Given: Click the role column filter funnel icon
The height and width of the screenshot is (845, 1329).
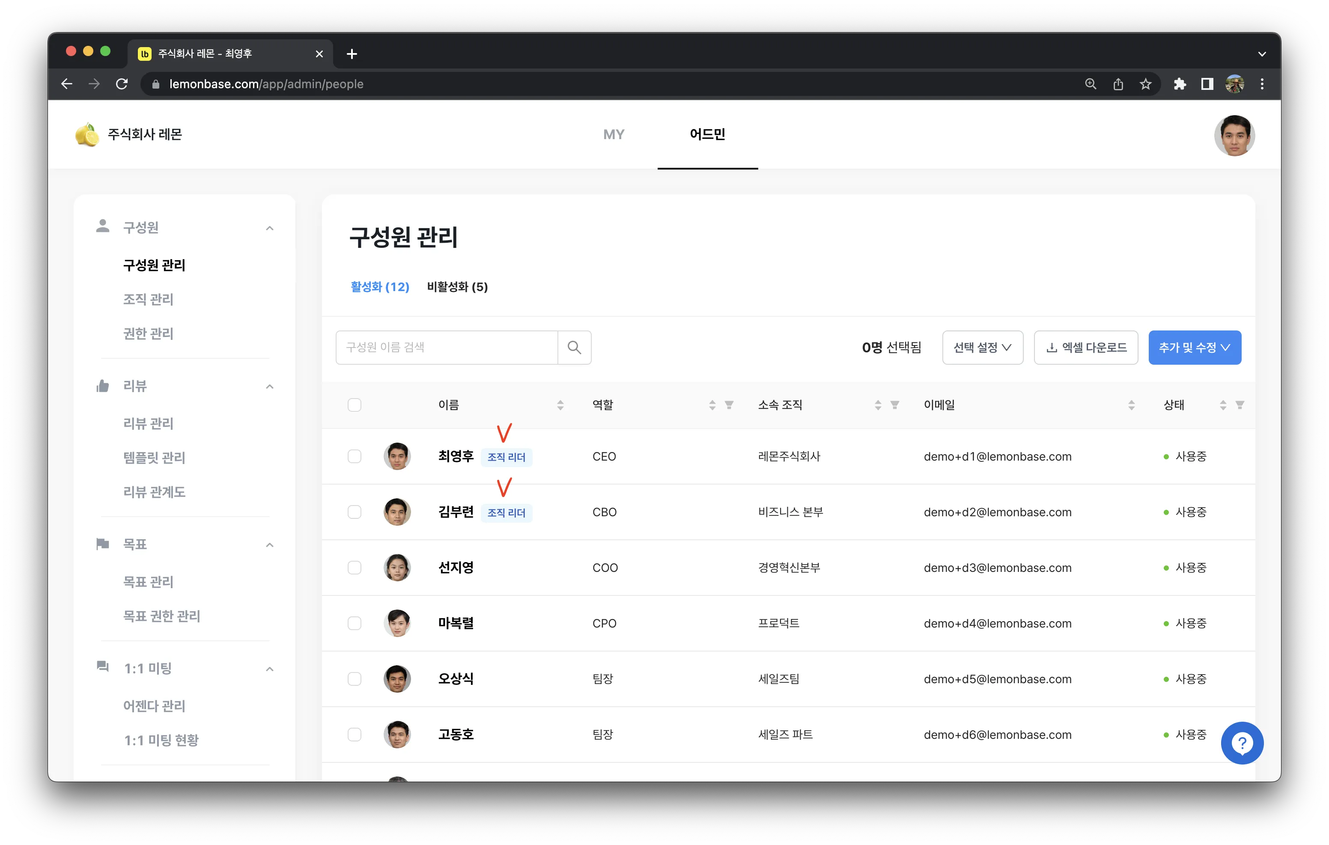Looking at the screenshot, I should 729,405.
